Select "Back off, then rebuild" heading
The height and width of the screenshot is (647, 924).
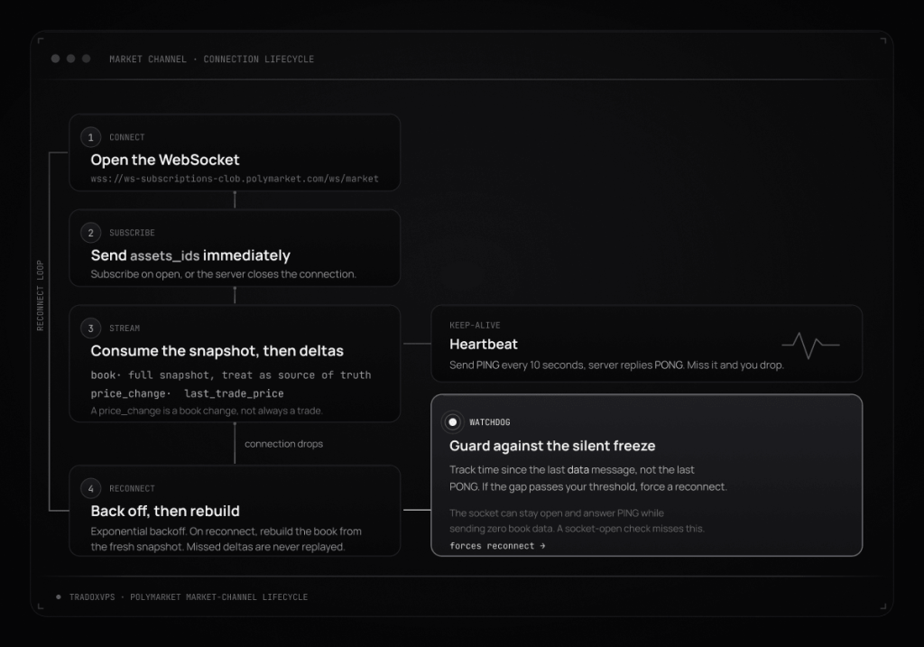(x=165, y=511)
